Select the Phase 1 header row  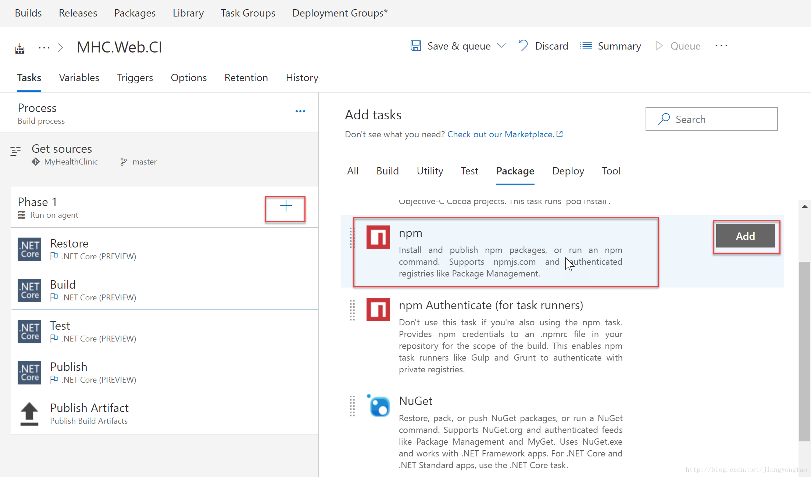point(164,207)
